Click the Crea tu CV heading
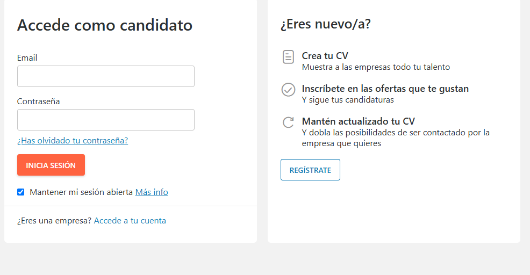The height and width of the screenshot is (275, 530). click(325, 56)
